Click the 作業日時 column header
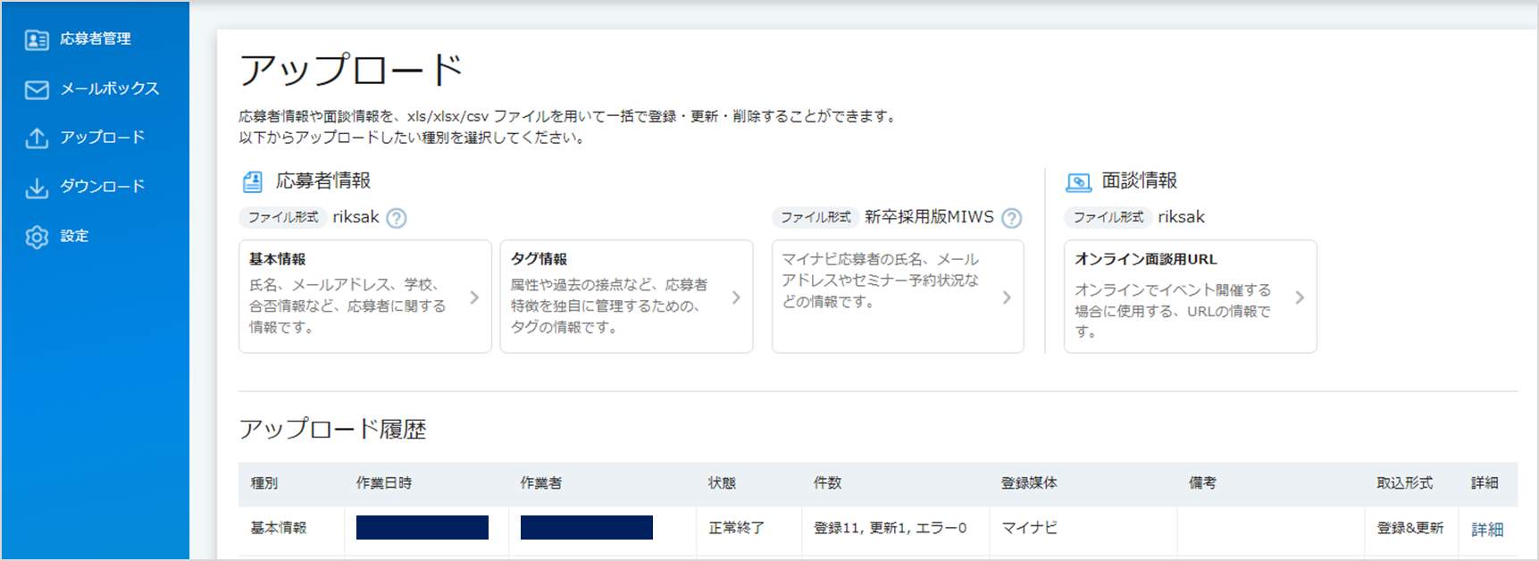 [x=384, y=483]
